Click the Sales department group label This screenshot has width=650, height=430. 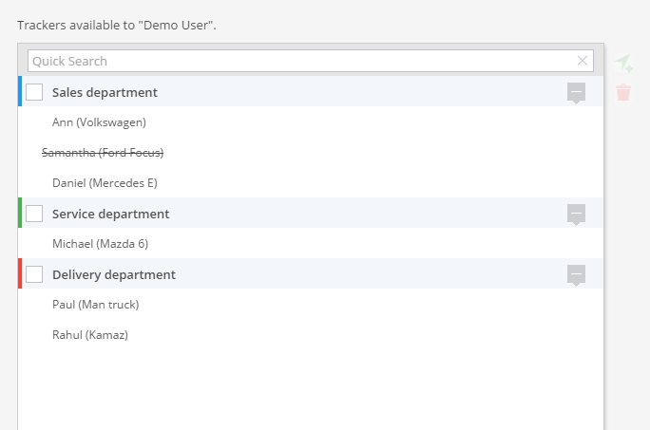tap(105, 92)
